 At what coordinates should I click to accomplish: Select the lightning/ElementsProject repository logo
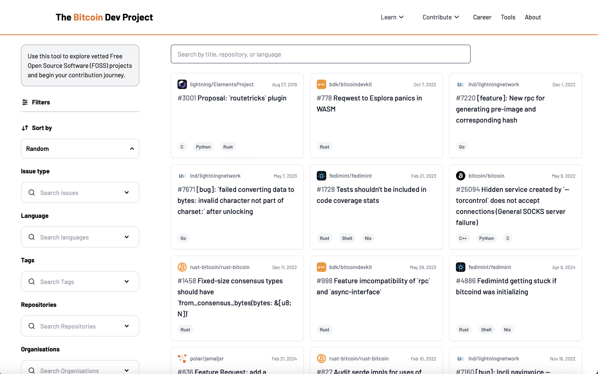pos(182,84)
